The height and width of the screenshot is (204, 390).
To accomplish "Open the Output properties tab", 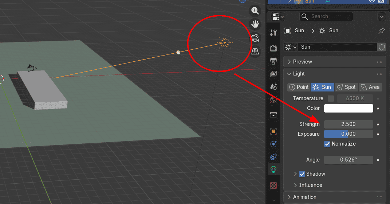I will [x=273, y=61].
